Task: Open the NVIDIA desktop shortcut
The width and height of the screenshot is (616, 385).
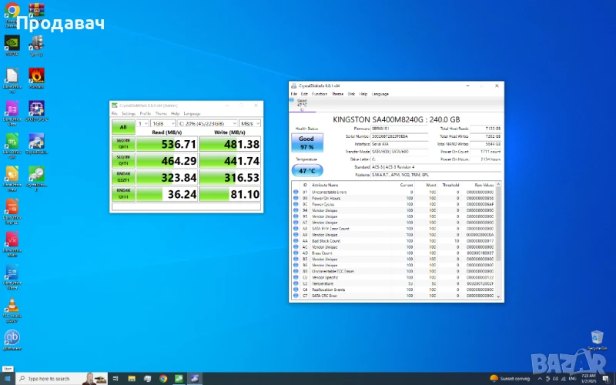Action: (12, 42)
